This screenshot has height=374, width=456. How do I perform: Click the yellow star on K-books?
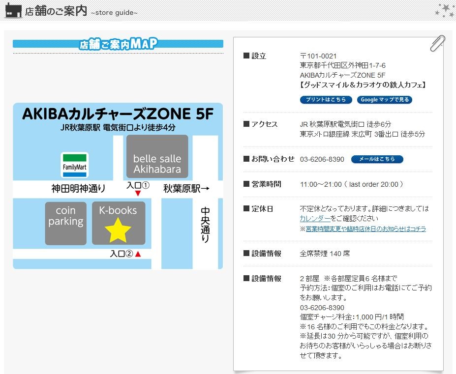[118, 230]
